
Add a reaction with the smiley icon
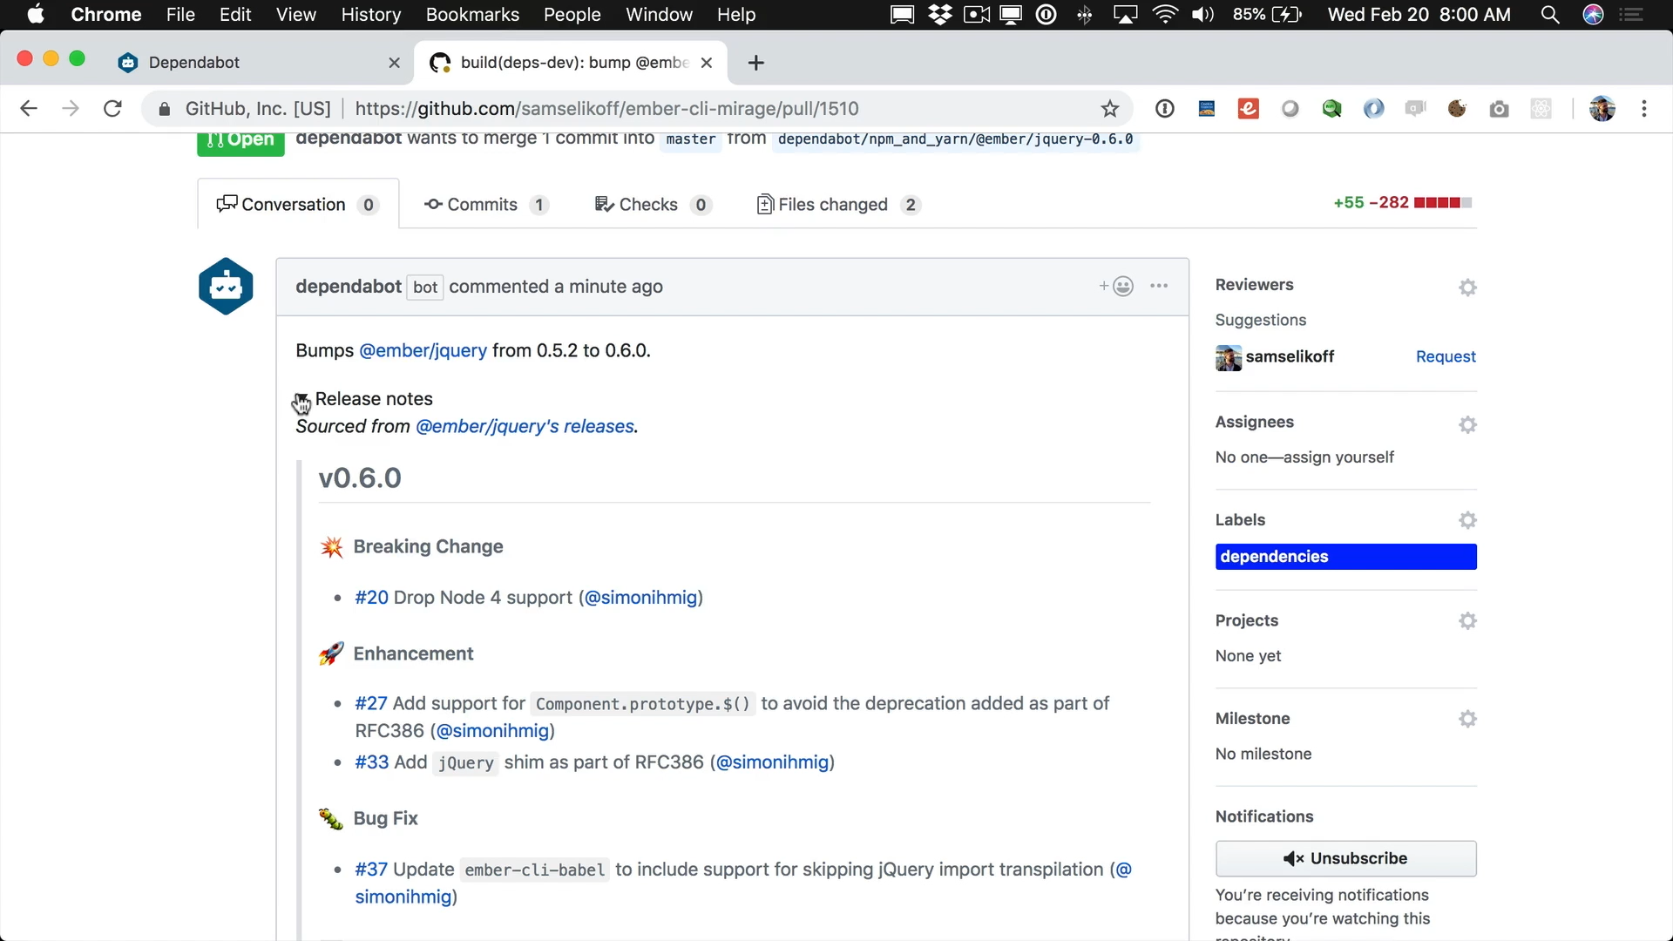tap(1116, 286)
